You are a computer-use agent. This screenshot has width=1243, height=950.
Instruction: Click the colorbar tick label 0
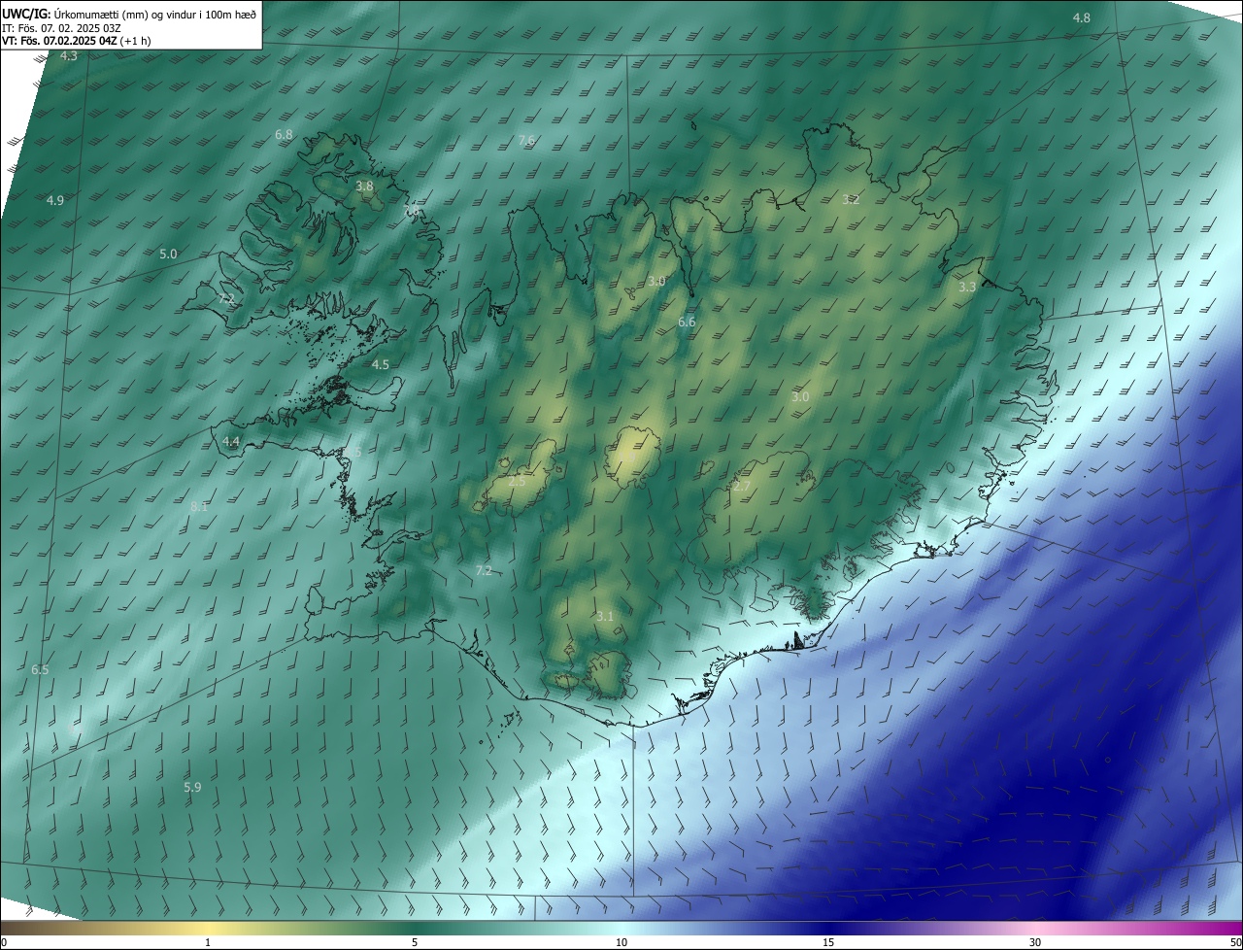4,943
